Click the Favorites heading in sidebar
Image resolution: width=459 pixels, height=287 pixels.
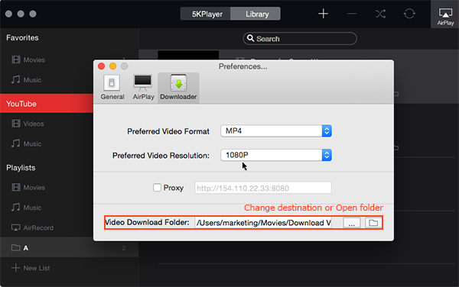[22, 38]
